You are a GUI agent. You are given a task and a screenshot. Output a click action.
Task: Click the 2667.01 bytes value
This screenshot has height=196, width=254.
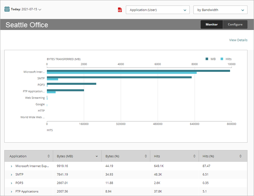tap(62, 183)
